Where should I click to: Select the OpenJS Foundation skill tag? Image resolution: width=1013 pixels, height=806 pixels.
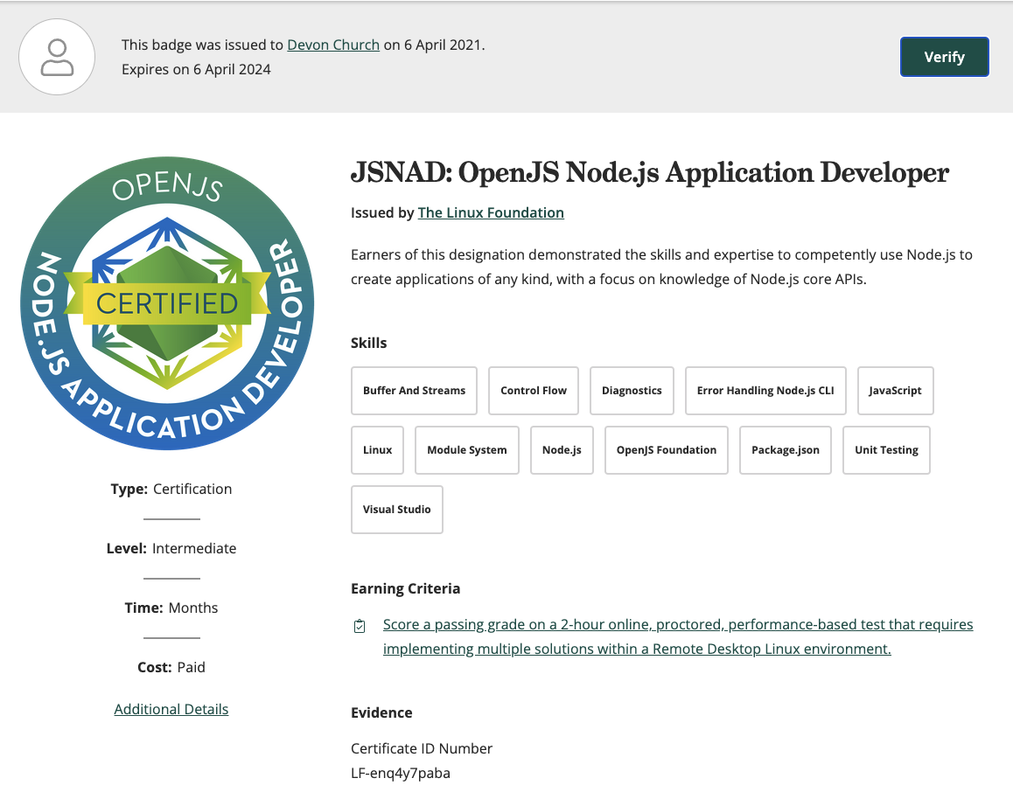pyautogui.click(x=666, y=449)
